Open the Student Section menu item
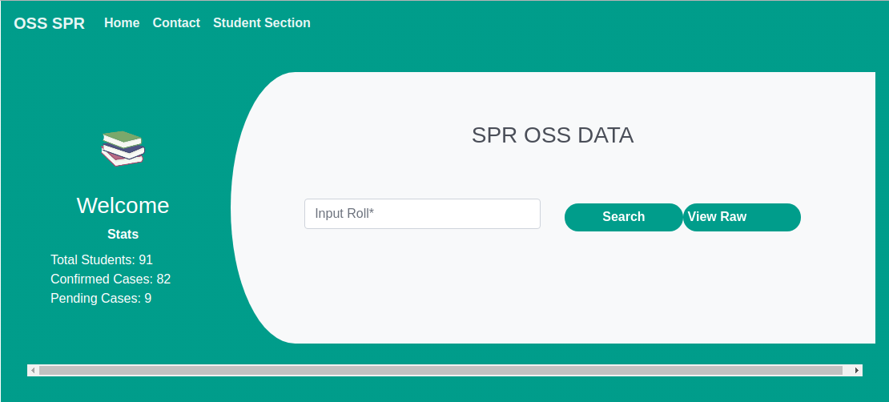 (262, 23)
